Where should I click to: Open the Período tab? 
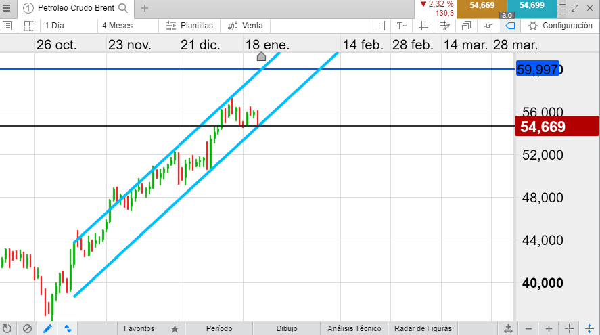tap(219, 328)
